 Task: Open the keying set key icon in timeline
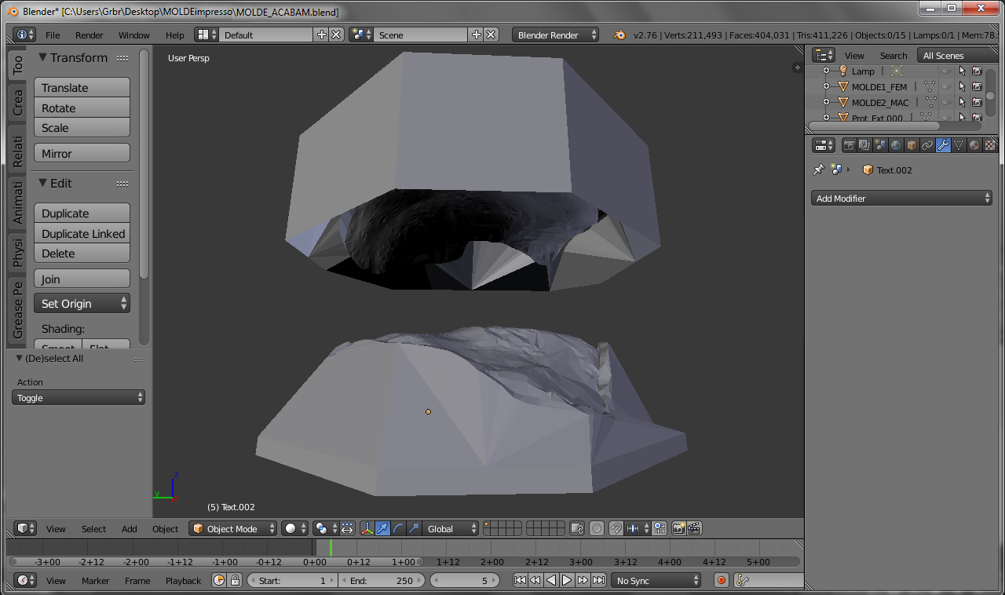pos(743,580)
